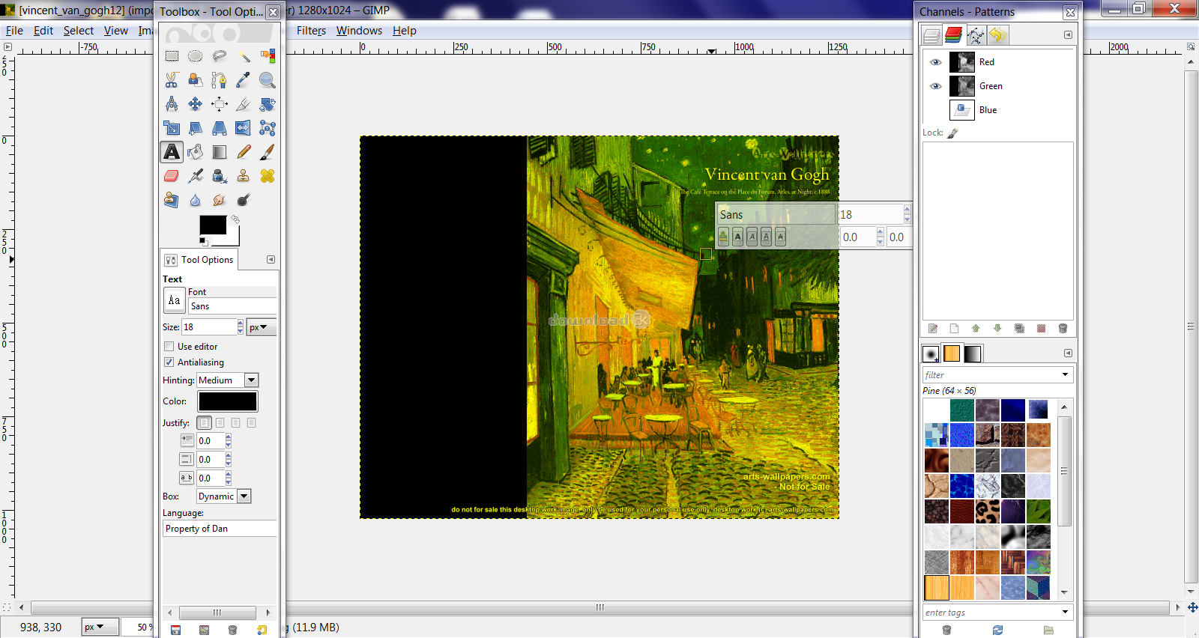Open the Select menu
This screenshot has width=1199, height=638.
[x=79, y=31]
